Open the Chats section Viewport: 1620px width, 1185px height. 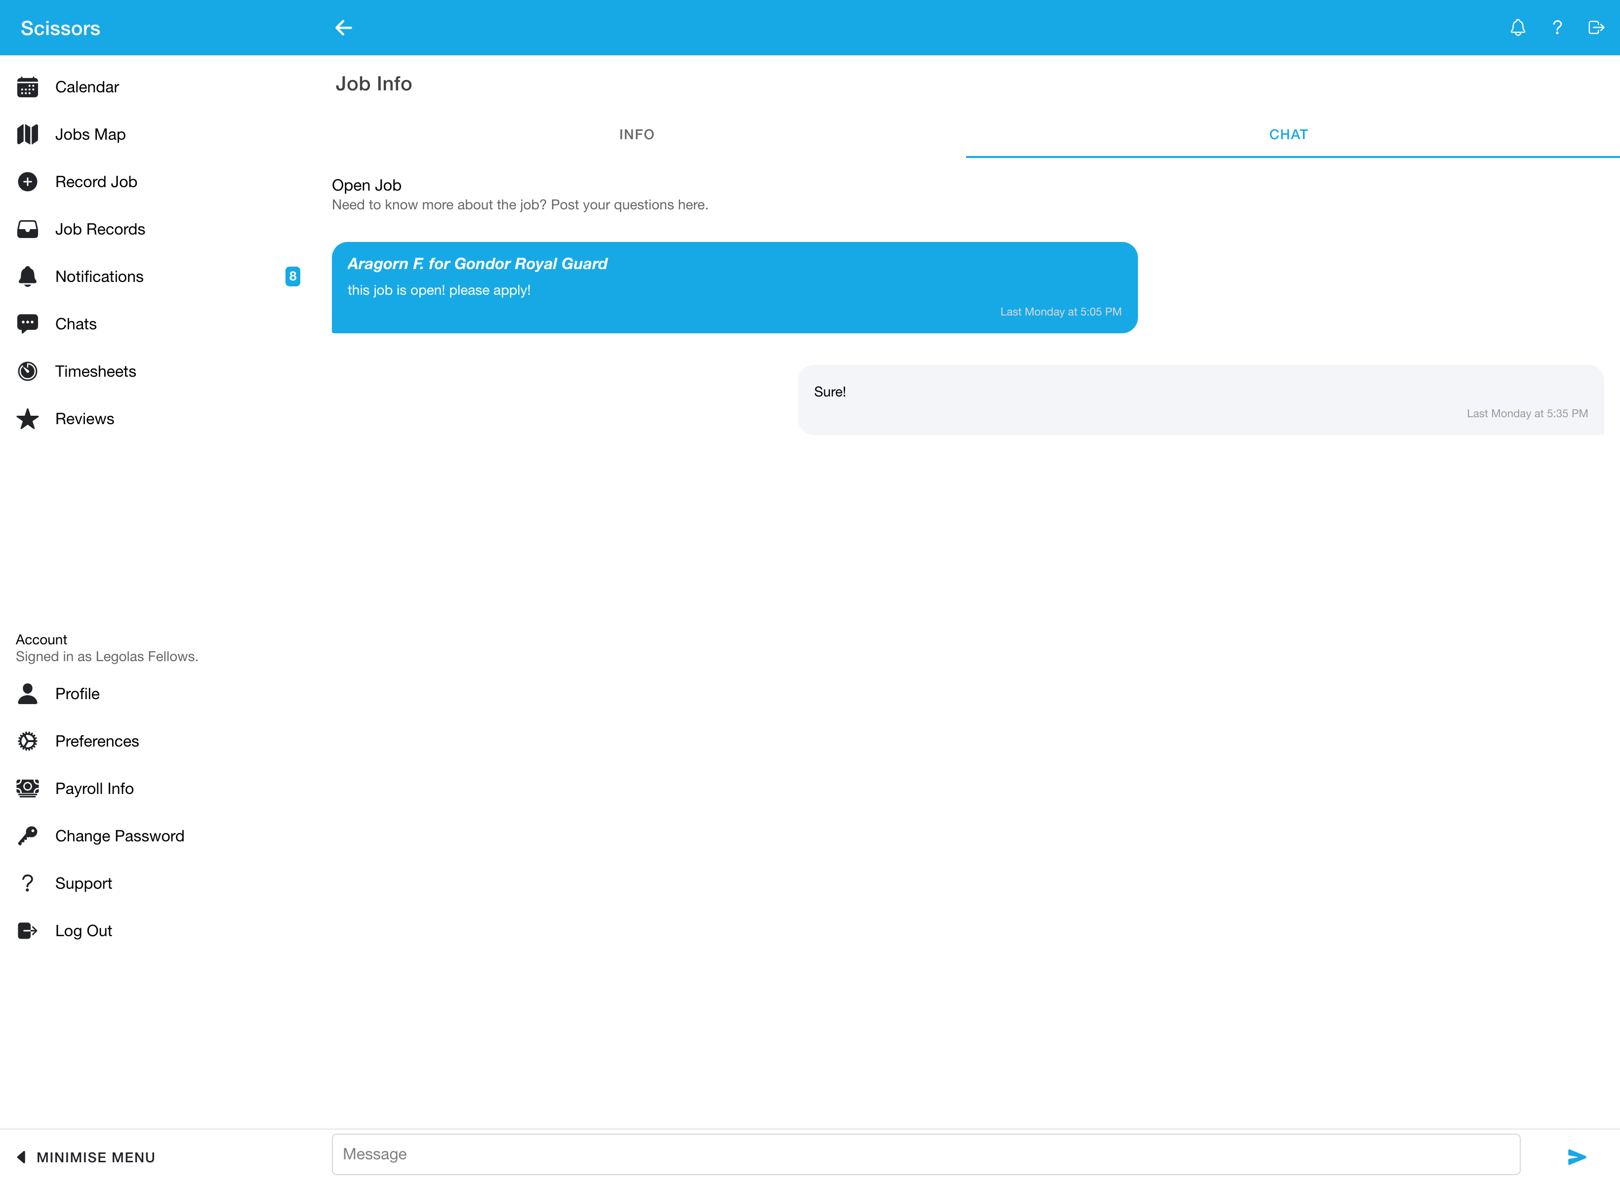(x=76, y=323)
